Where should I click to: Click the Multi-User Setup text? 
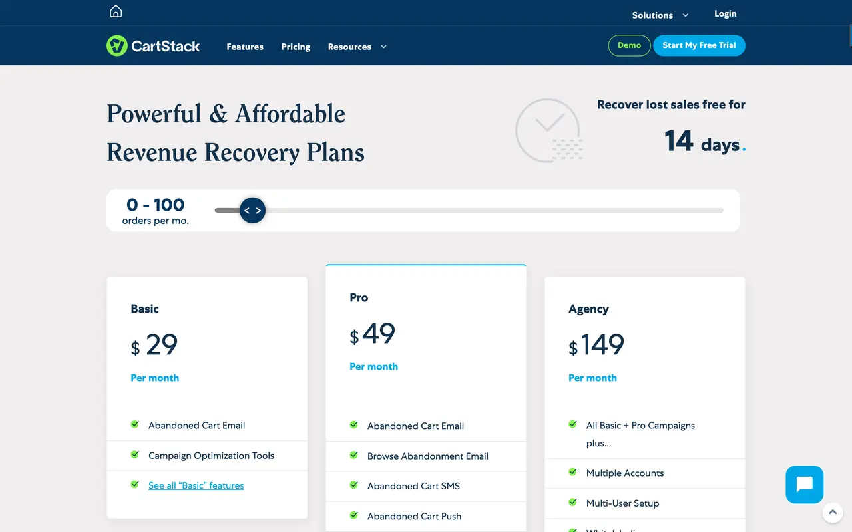click(x=622, y=503)
